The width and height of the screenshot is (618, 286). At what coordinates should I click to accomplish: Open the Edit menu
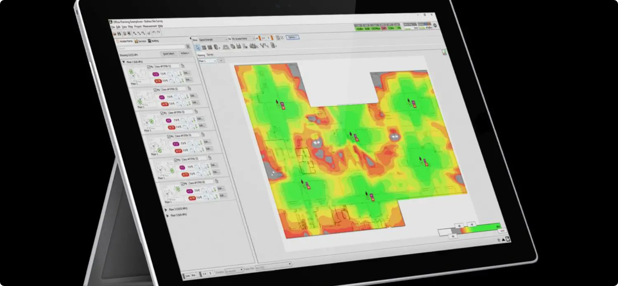point(119,27)
